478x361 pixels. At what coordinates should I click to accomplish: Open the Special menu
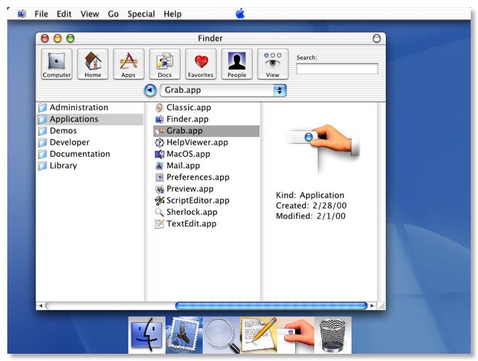(141, 14)
